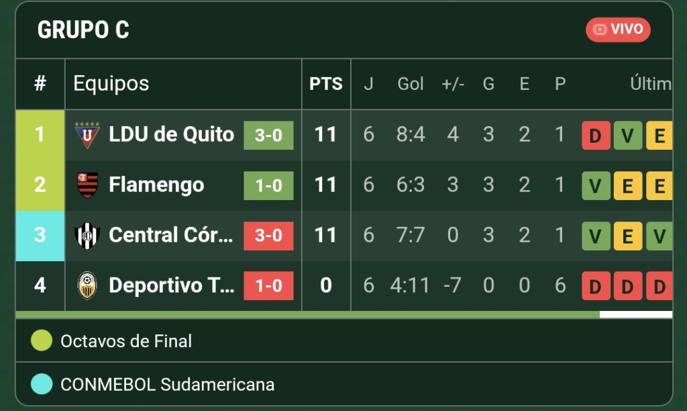Click the Flamengo team crest
Viewport: 687px width, 411px height.
(x=87, y=185)
